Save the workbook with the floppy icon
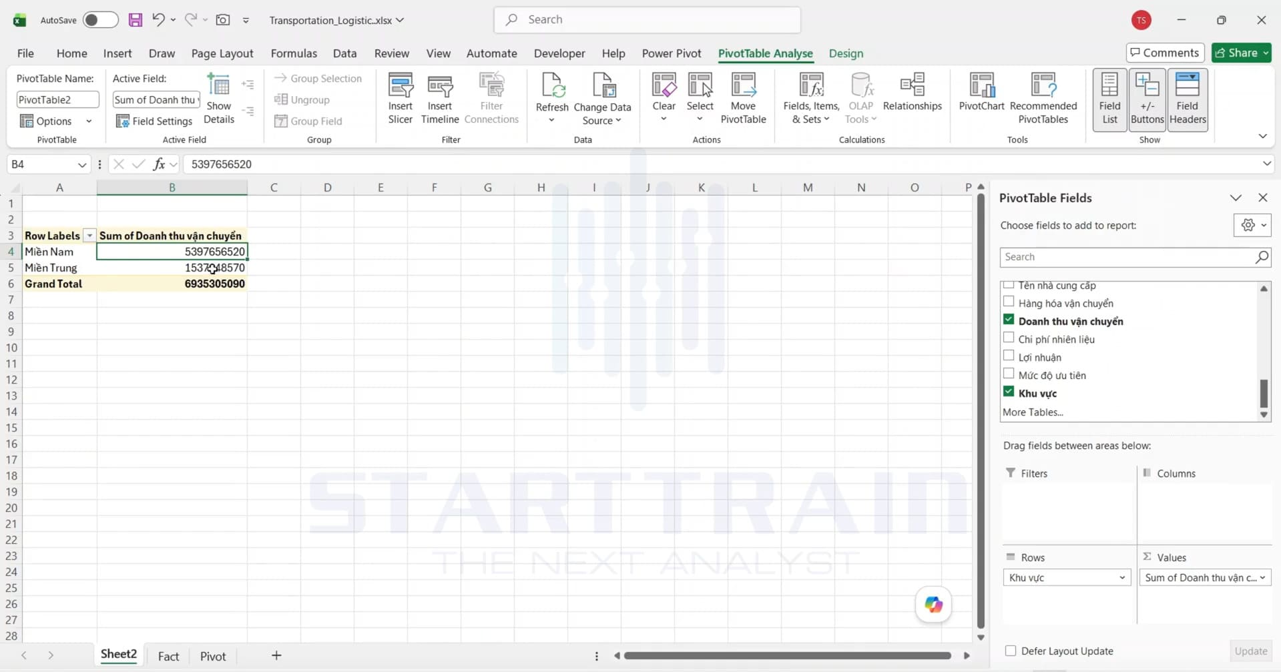Screen dimensions: 1281x672 click(x=136, y=20)
